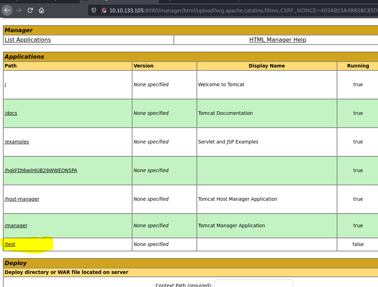The width and height of the screenshot is (378, 287).
Task: Click the Context Path input field
Action: 254,283
